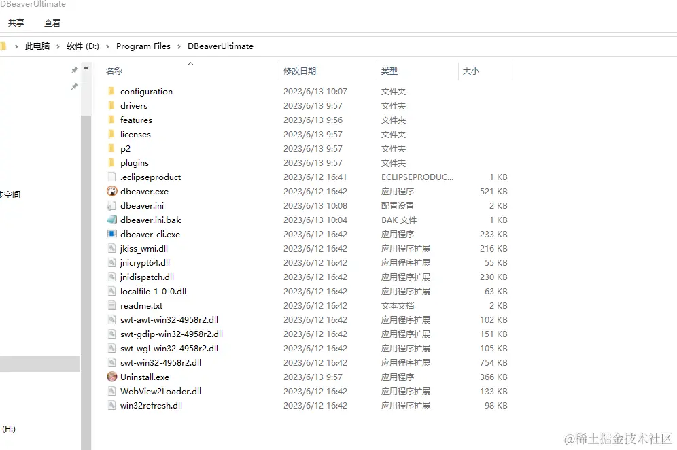The height and width of the screenshot is (450, 677).
Task: Click the 文本文档 type cell
Action: [398, 305]
